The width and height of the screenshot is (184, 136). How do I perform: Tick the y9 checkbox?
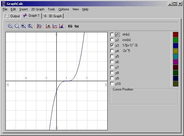pyautogui.click(x=112, y=78)
